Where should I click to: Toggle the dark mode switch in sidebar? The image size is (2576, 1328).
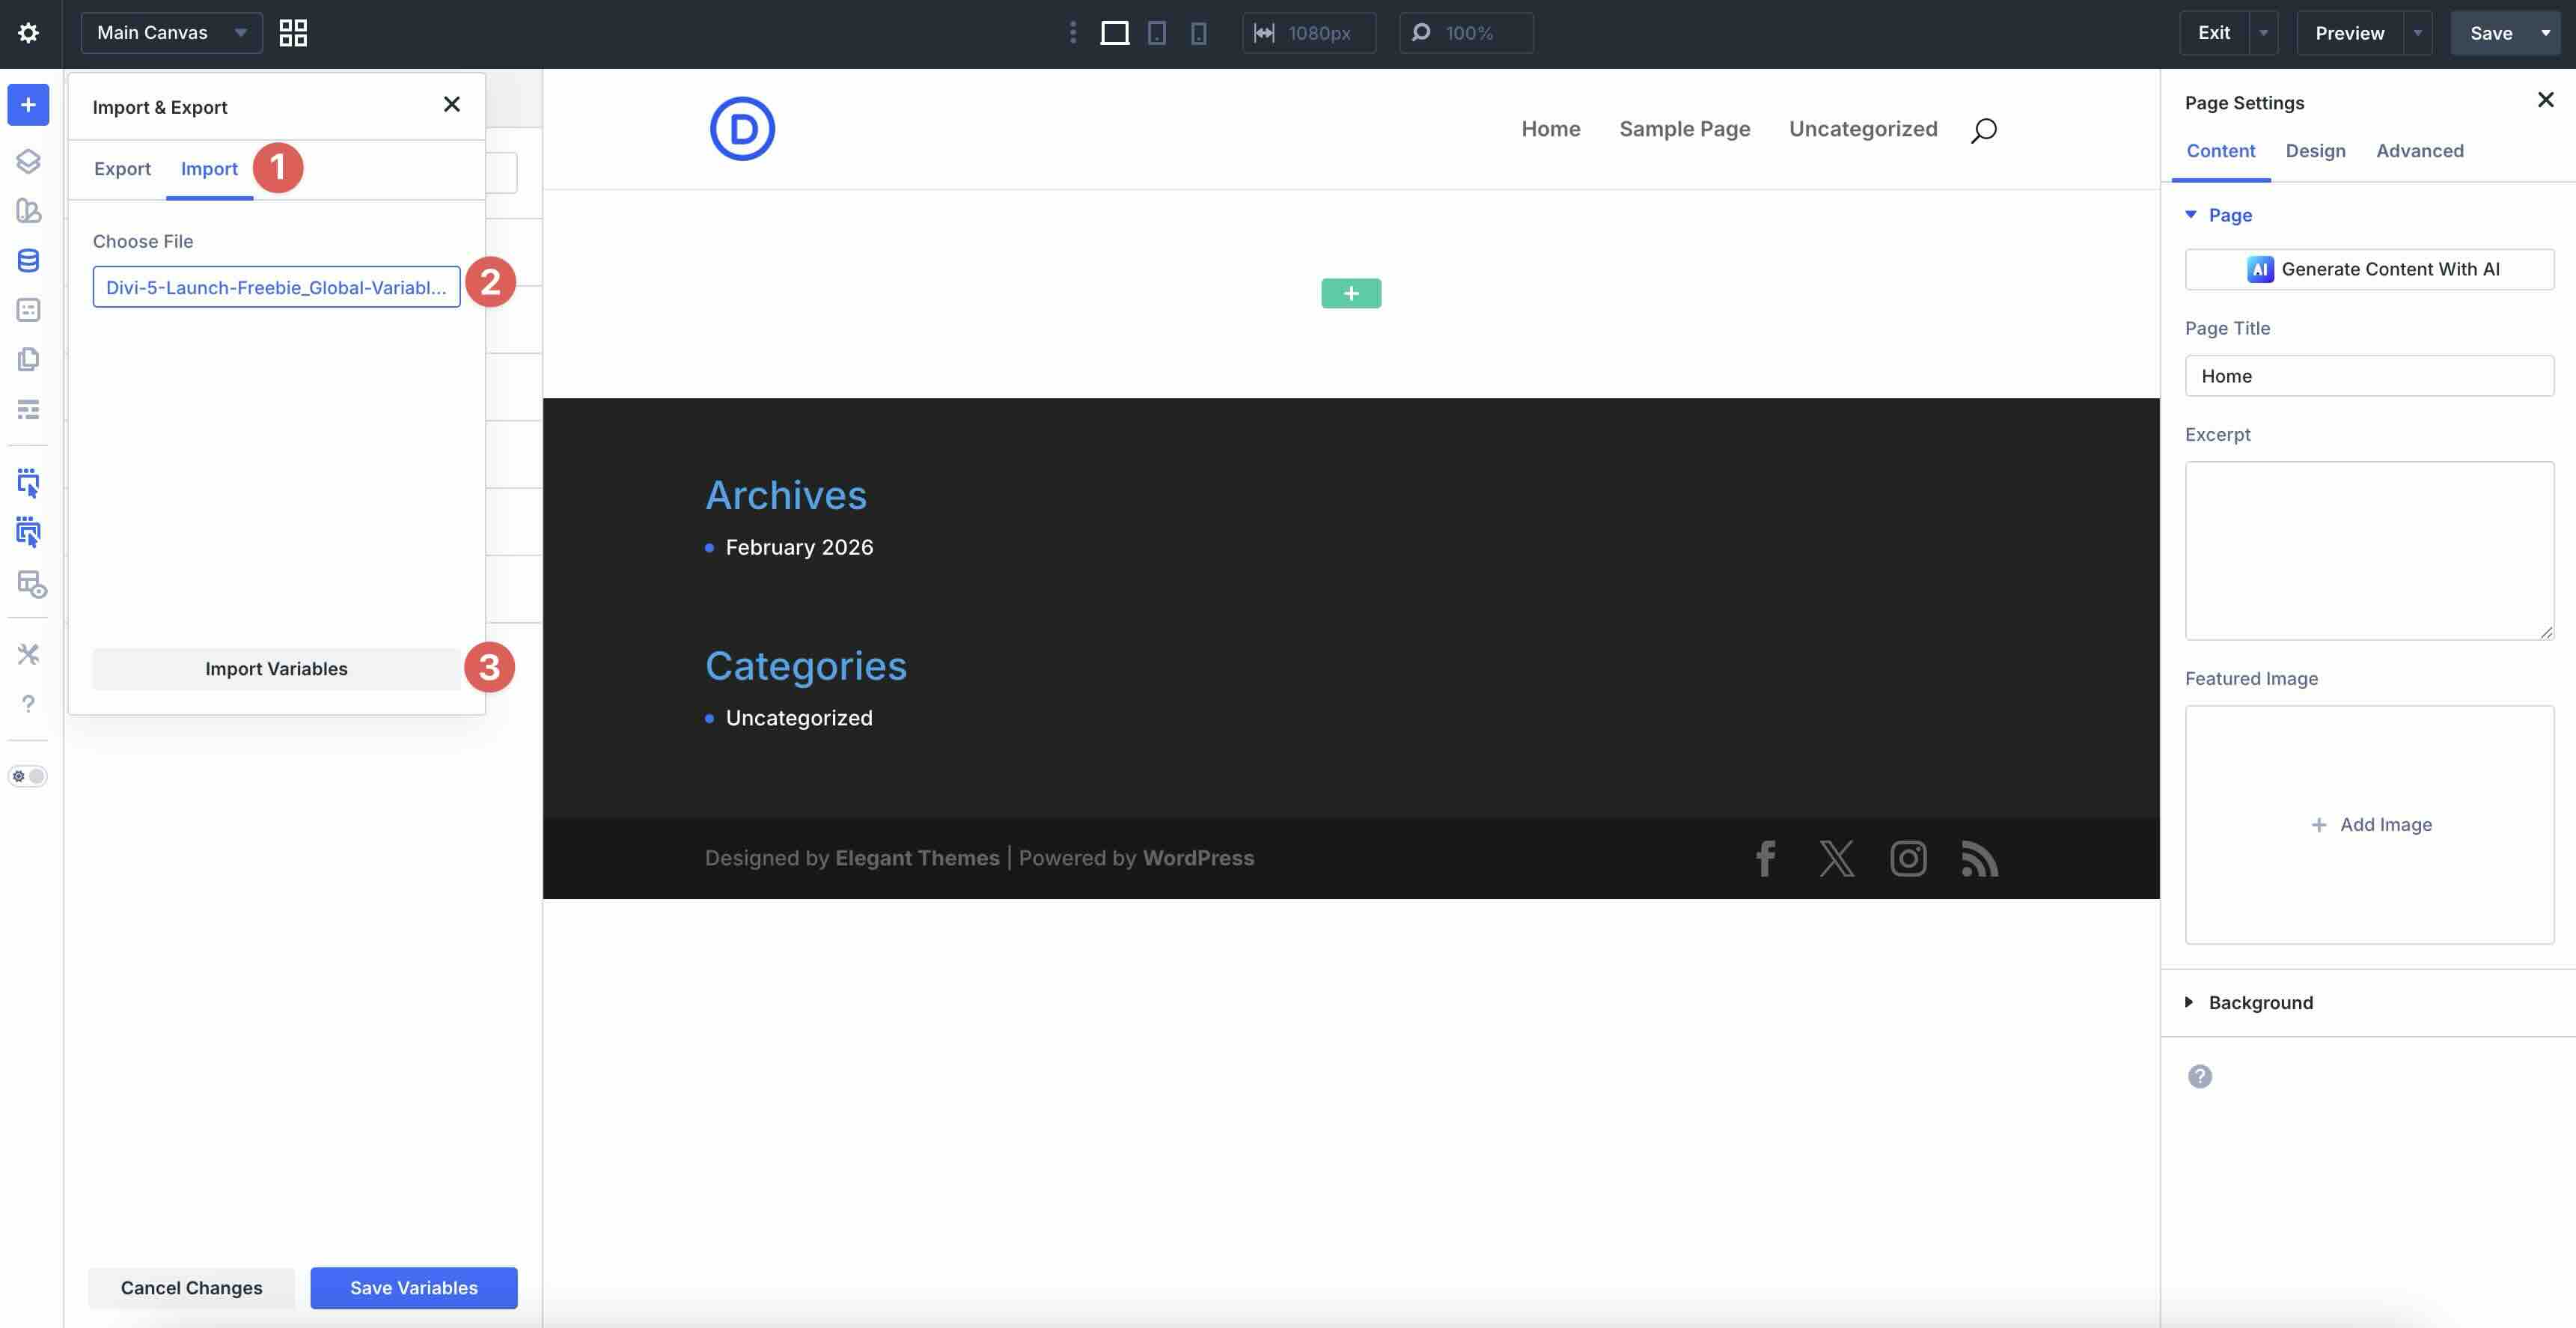coord(28,776)
